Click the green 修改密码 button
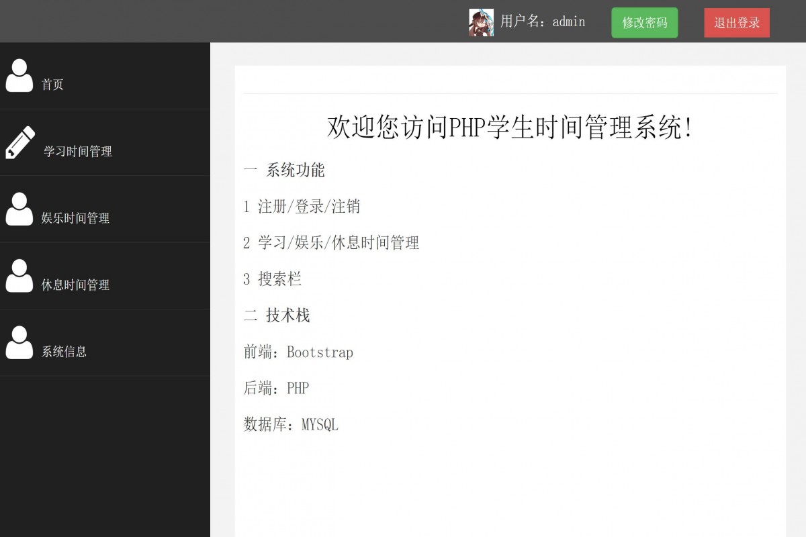 [x=644, y=22]
